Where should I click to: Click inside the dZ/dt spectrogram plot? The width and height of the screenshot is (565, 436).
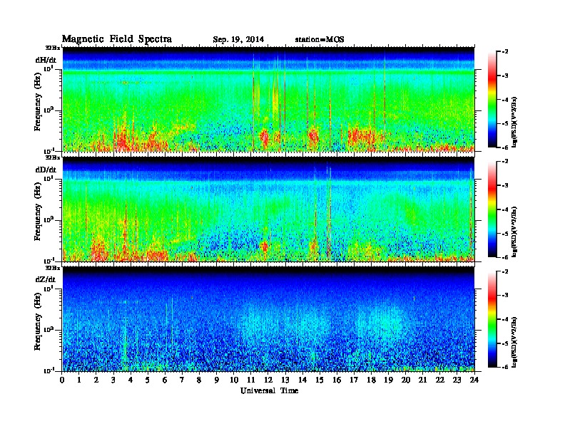[x=268, y=318]
